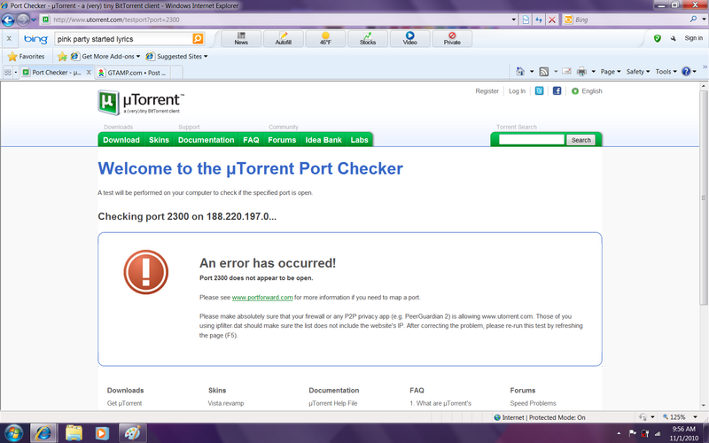The image size is (709, 443).
Task: Click inside the Torrent Search input field
Action: point(531,140)
